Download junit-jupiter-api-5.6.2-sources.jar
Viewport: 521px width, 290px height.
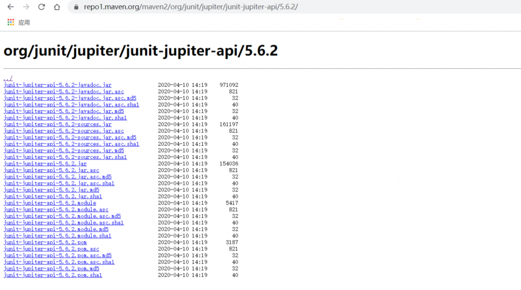click(x=57, y=124)
